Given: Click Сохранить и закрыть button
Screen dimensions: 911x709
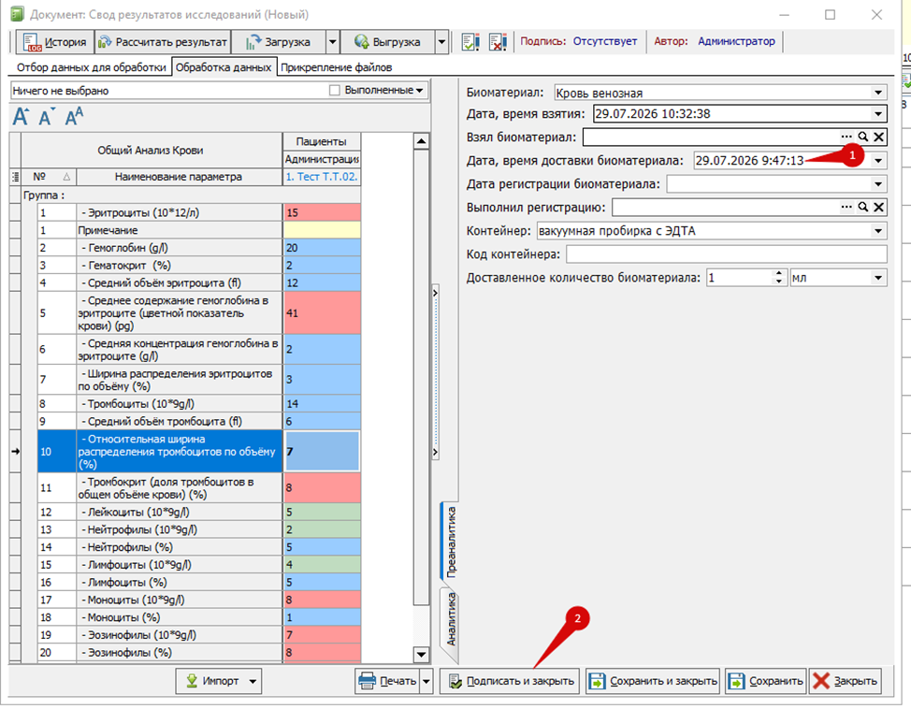Looking at the screenshot, I should tap(653, 681).
